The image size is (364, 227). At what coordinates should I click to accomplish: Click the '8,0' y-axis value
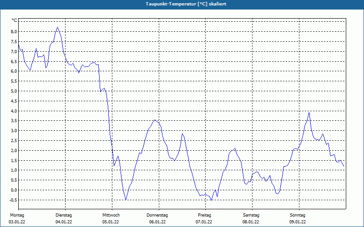click(14, 31)
